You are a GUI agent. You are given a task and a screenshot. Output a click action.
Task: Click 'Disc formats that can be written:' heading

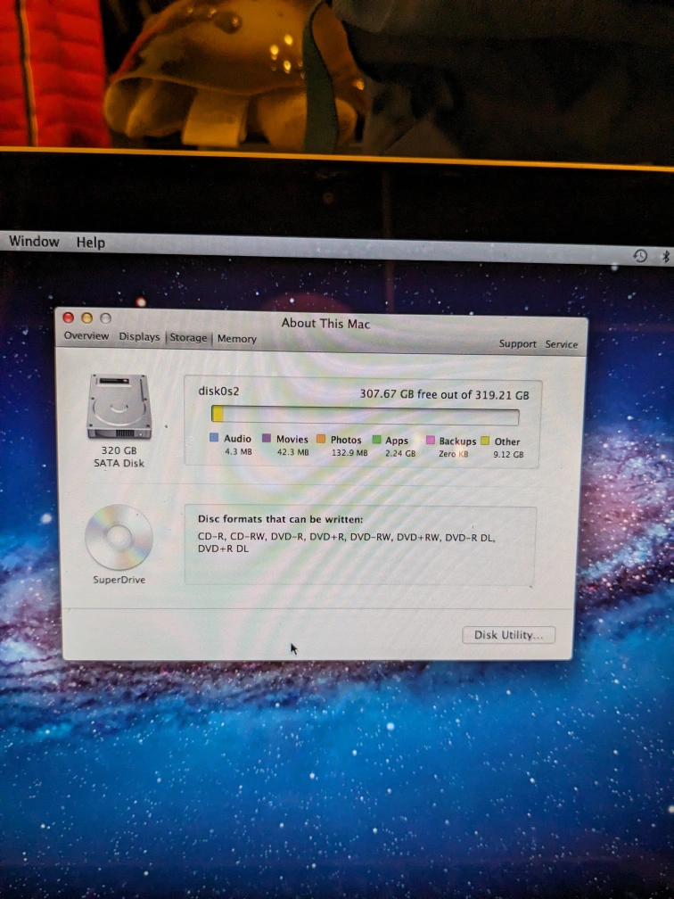280,519
